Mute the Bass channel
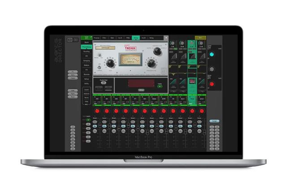 point(152,122)
